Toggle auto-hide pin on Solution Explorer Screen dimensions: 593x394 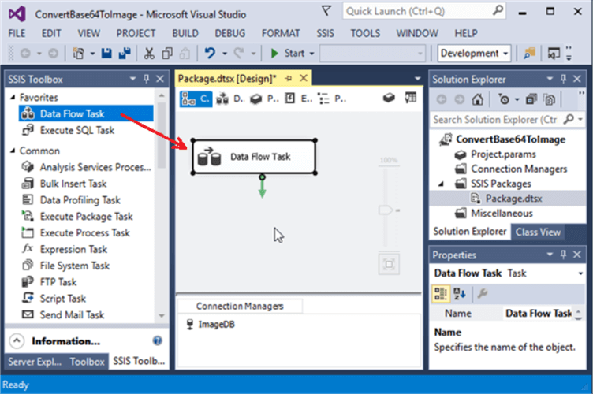[x=564, y=79]
